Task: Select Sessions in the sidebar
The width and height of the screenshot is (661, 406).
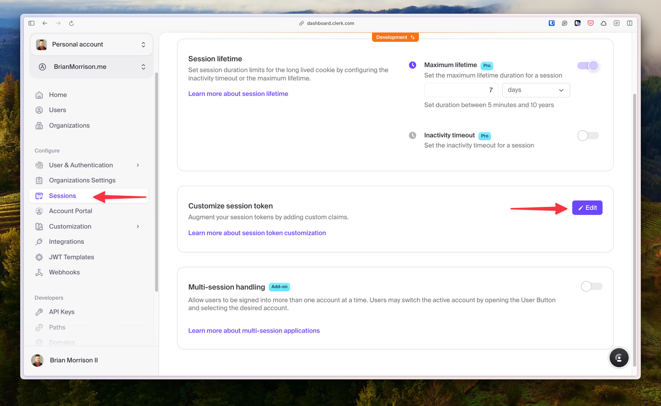Action: tap(89, 196)
